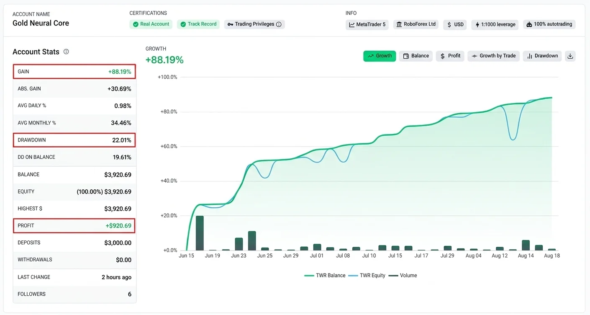The width and height of the screenshot is (590, 315).
Task: Click the LAST CHANGE value 2 hours ago
Action: coord(116,277)
